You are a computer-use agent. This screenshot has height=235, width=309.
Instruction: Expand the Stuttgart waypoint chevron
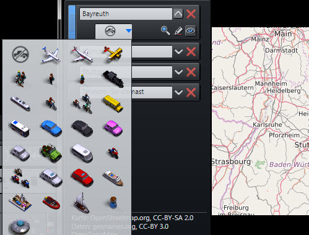(178, 72)
